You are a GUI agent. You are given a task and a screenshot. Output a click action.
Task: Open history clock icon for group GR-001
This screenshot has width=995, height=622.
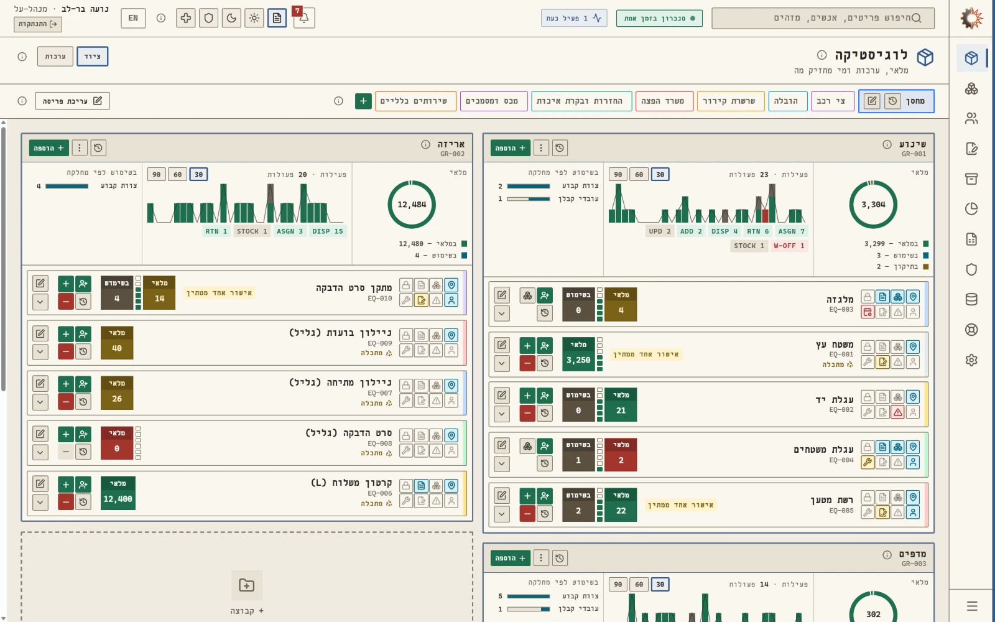[x=560, y=148]
